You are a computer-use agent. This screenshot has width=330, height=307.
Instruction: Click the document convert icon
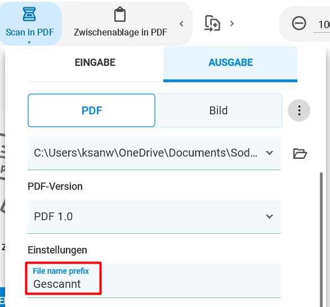pos(212,23)
